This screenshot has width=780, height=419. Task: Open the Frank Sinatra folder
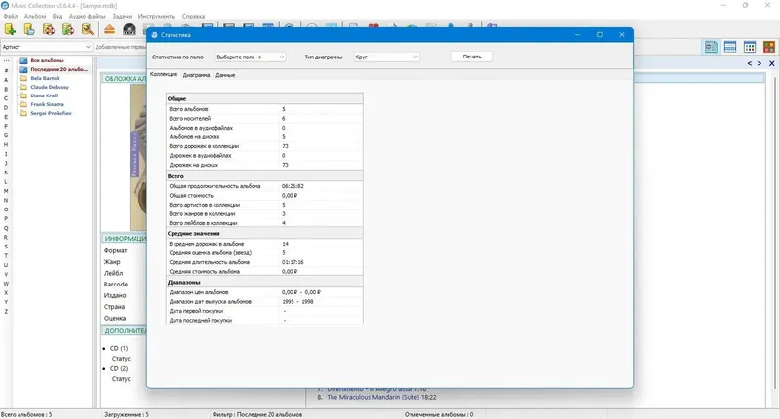coord(47,105)
